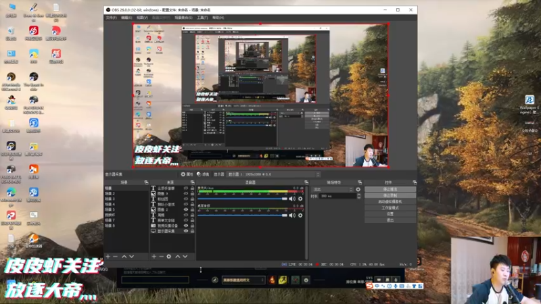Click the desktop audio volume slider
Image resolution: width=541 pixels, height=304 pixels.
coord(243,216)
